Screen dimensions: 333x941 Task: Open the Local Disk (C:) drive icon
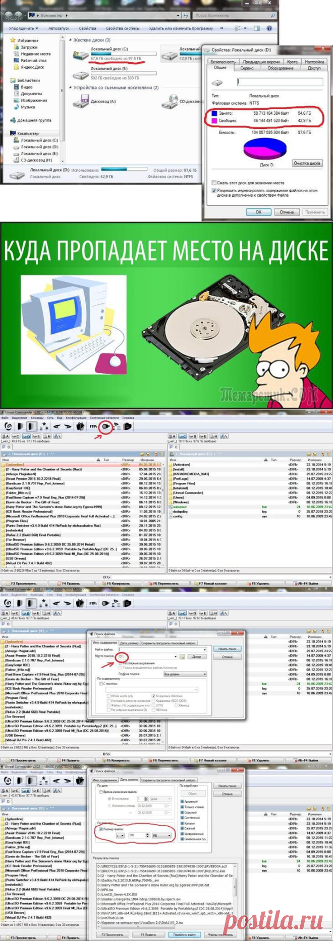click(x=81, y=55)
